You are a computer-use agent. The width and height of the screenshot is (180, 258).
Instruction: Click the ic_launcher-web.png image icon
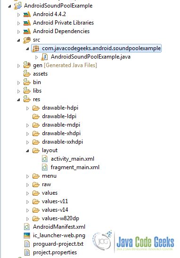pos(27,235)
